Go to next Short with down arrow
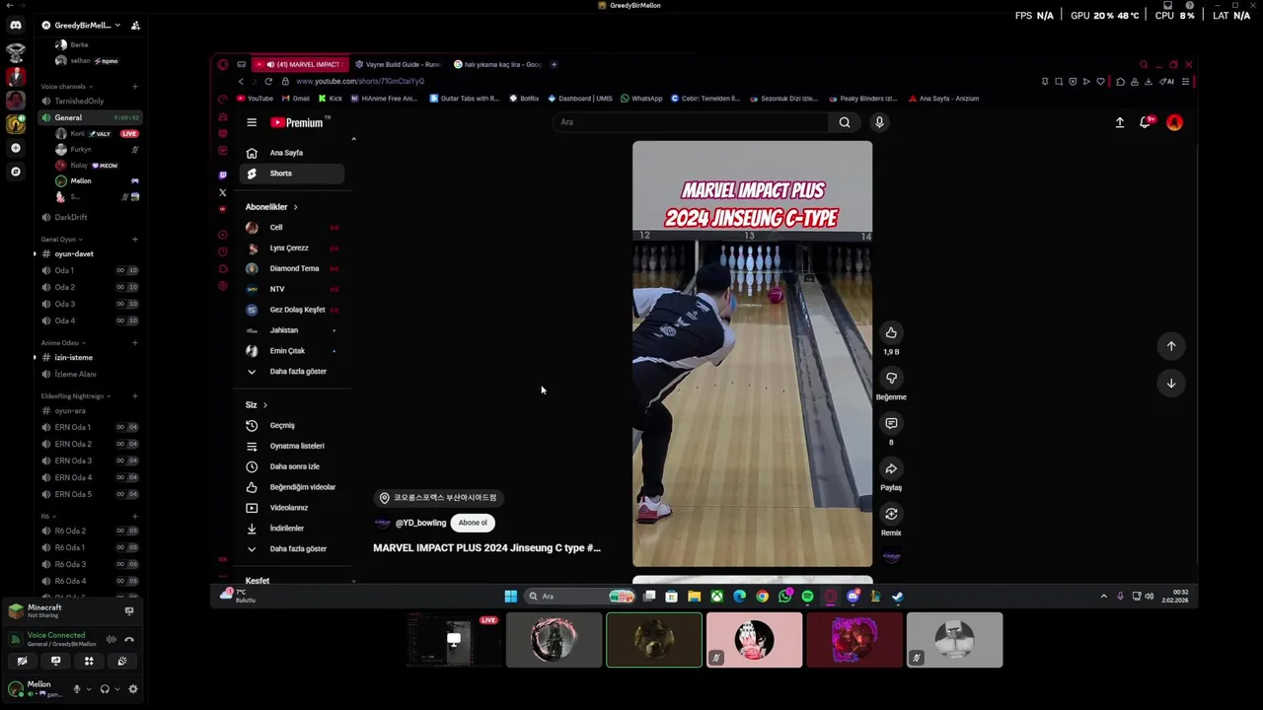 point(1171,384)
